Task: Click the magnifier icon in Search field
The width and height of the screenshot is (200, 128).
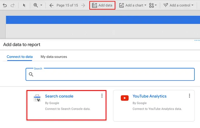Action: click(31, 74)
